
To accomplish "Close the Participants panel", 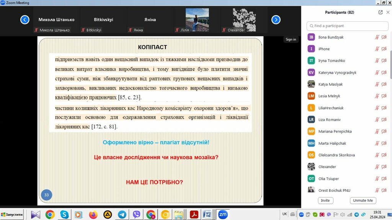I will pos(387,12).
